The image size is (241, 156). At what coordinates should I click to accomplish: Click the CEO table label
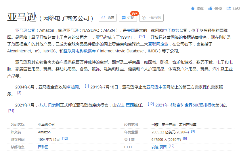click(x=128, y=147)
